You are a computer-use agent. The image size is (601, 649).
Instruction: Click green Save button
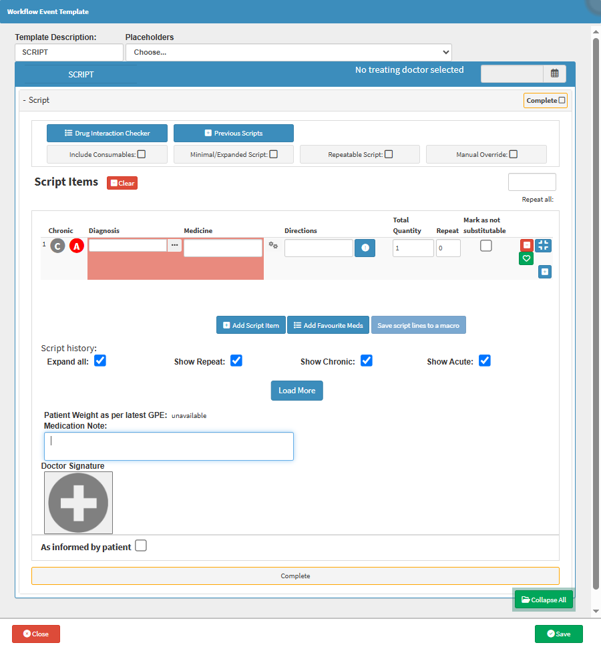click(559, 634)
